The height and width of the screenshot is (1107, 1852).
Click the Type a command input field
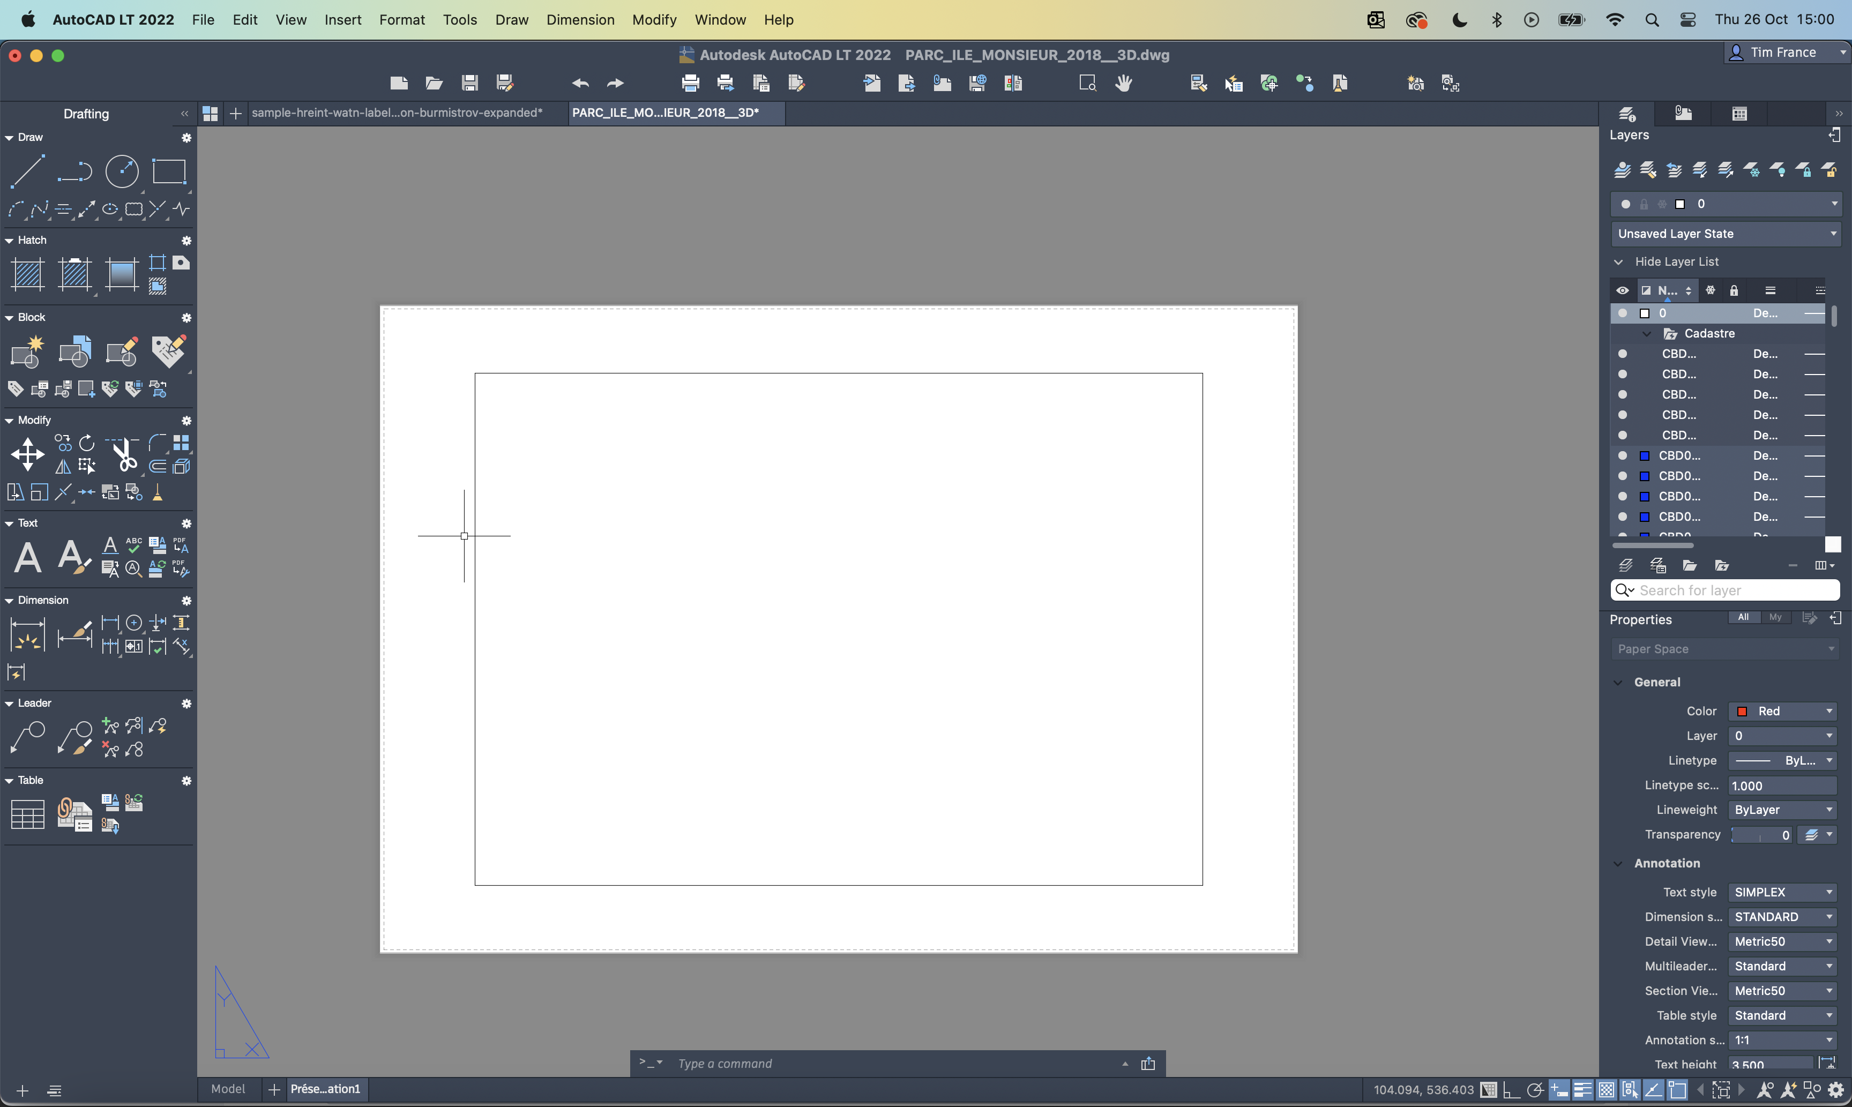895,1064
